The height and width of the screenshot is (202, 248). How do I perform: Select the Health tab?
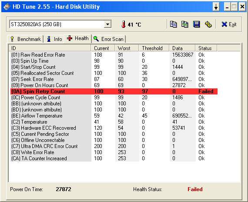point(78,38)
